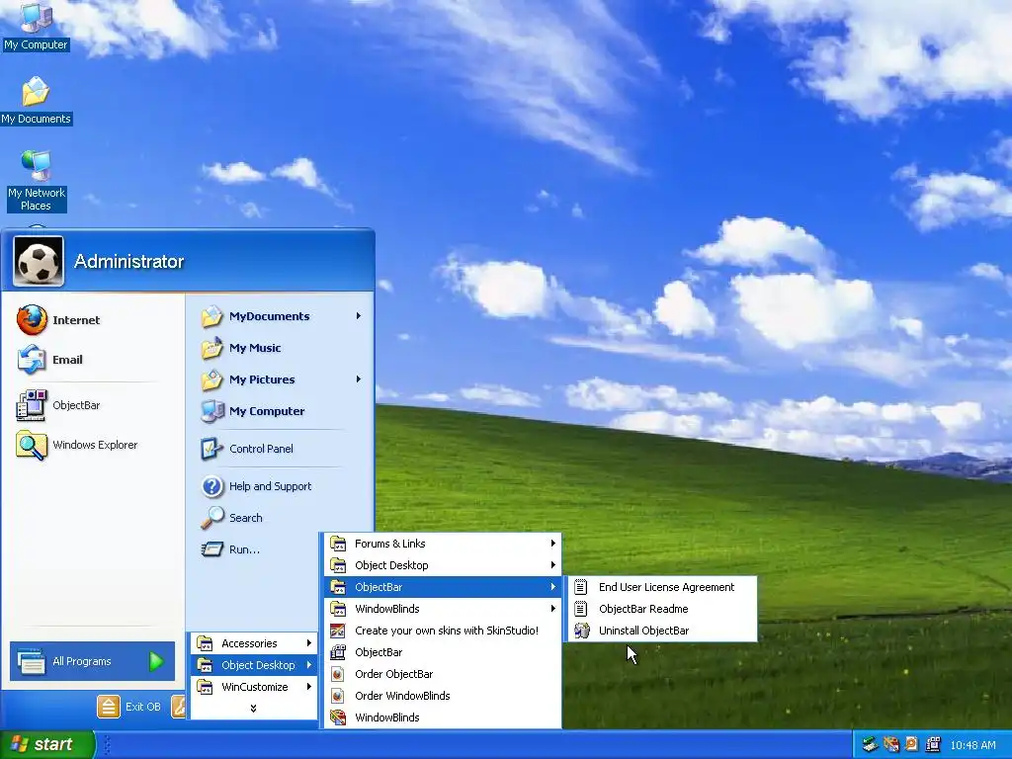Click the All Programs button
Image resolution: width=1012 pixels, height=759 pixels.
(92, 661)
